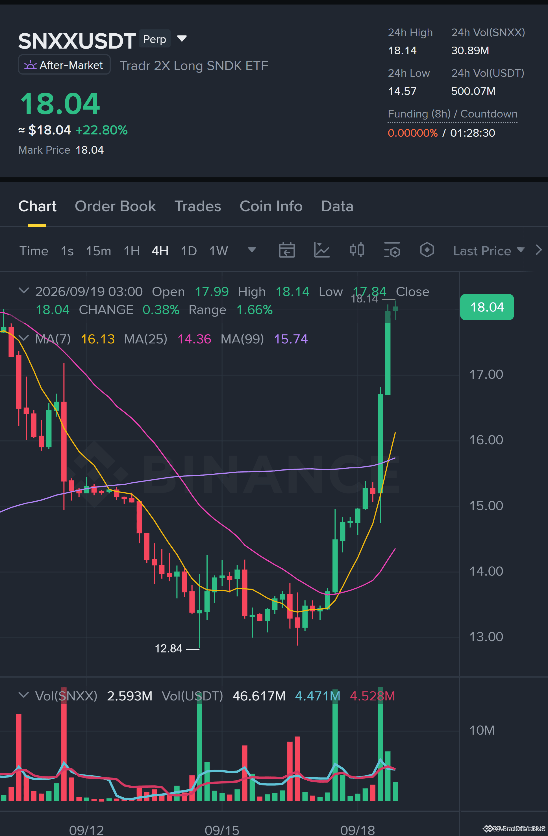548x836 pixels.
Task: Open the Last Price type dropdown
Action: (x=489, y=251)
